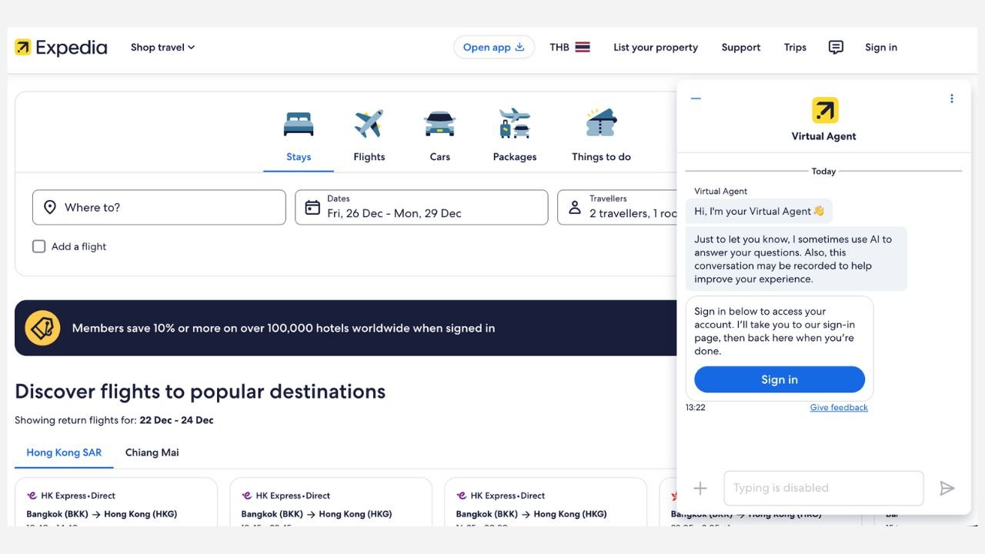This screenshot has width=985, height=554.
Task: Select the Cars icon
Action: tap(439, 124)
